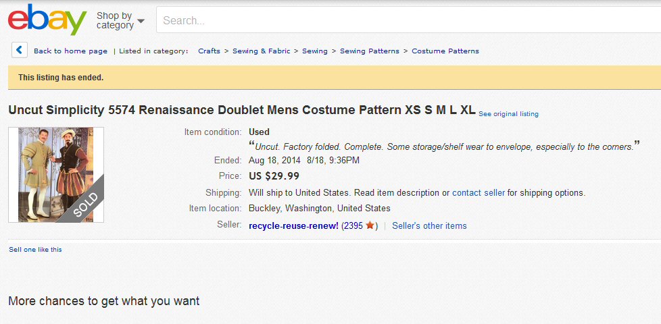Click See original listing link
661x324 pixels.
pyautogui.click(x=508, y=114)
